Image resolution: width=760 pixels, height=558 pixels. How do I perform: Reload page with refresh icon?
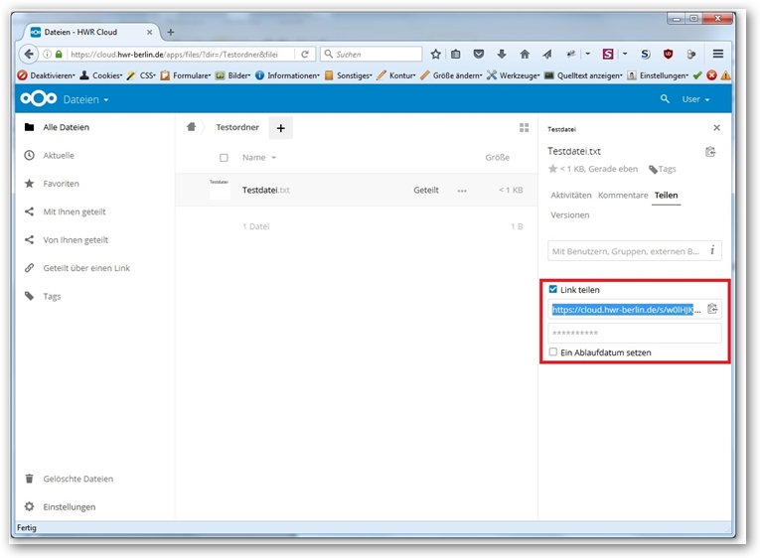(x=304, y=54)
